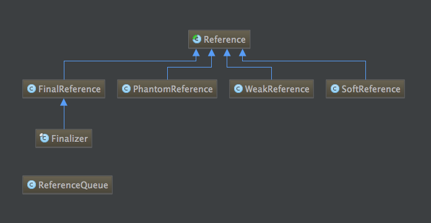
Task: Select the SoftReference node label
Action: coord(371,89)
